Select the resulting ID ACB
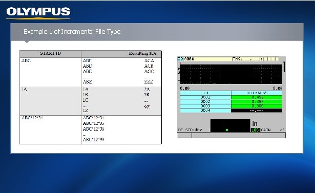The height and width of the screenshot is (193, 315). click(149, 66)
